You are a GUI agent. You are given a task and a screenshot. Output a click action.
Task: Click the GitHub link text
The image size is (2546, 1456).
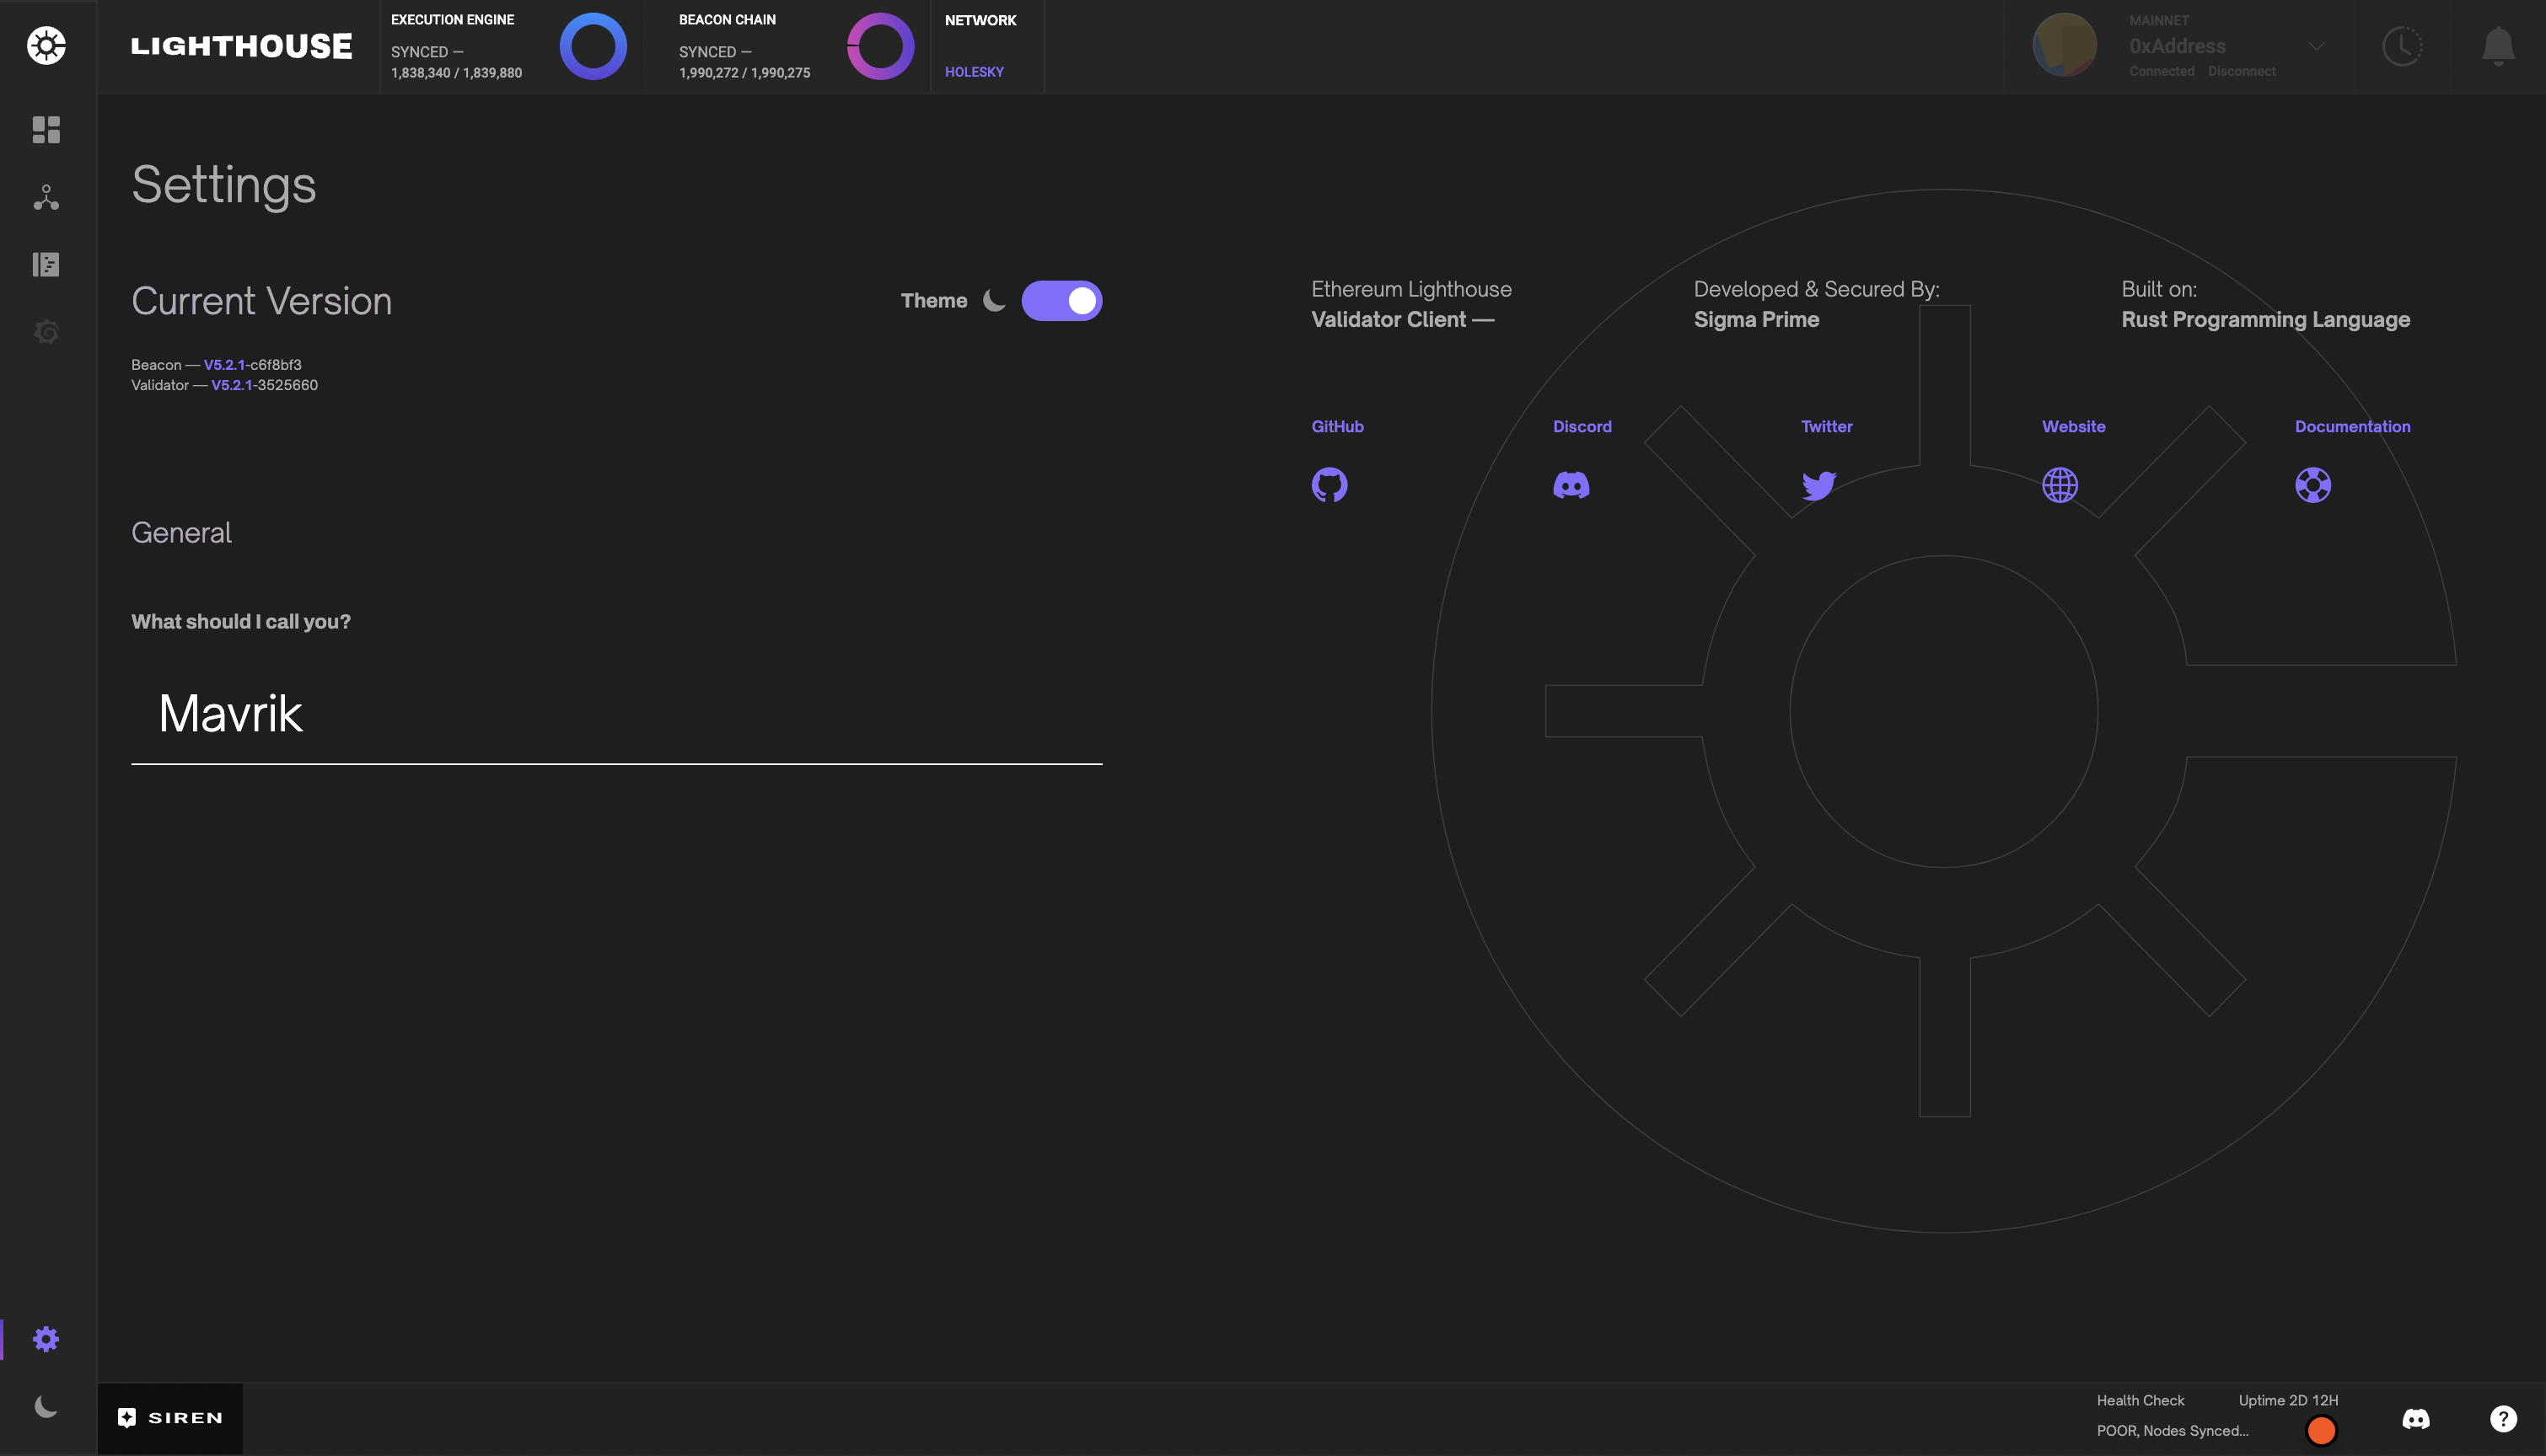[x=1338, y=427]
